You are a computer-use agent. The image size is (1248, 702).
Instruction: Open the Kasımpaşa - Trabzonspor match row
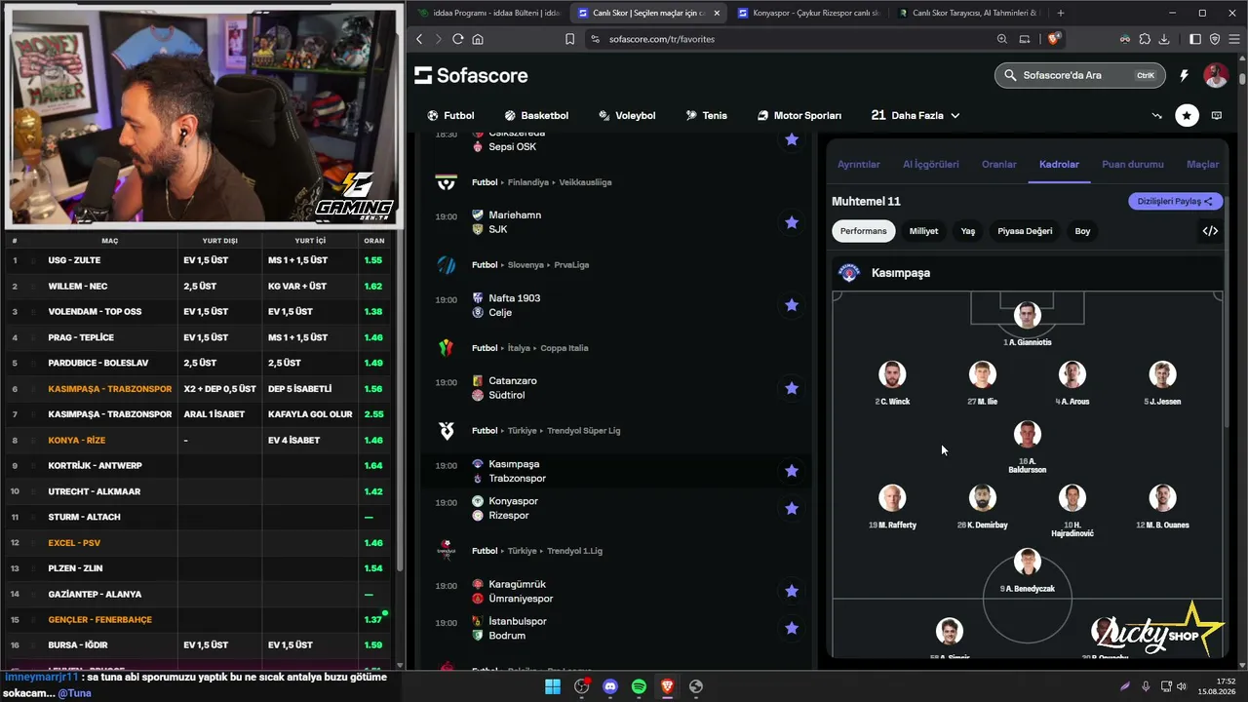(x=618, y=471)
